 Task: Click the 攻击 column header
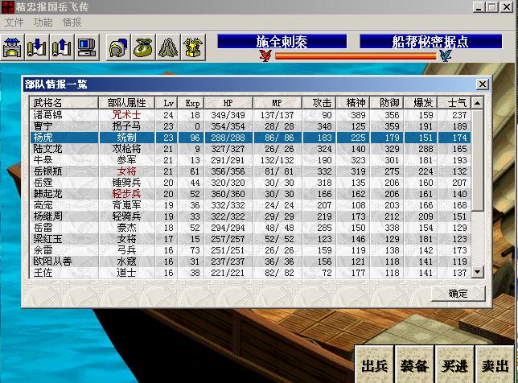point(323,103)
